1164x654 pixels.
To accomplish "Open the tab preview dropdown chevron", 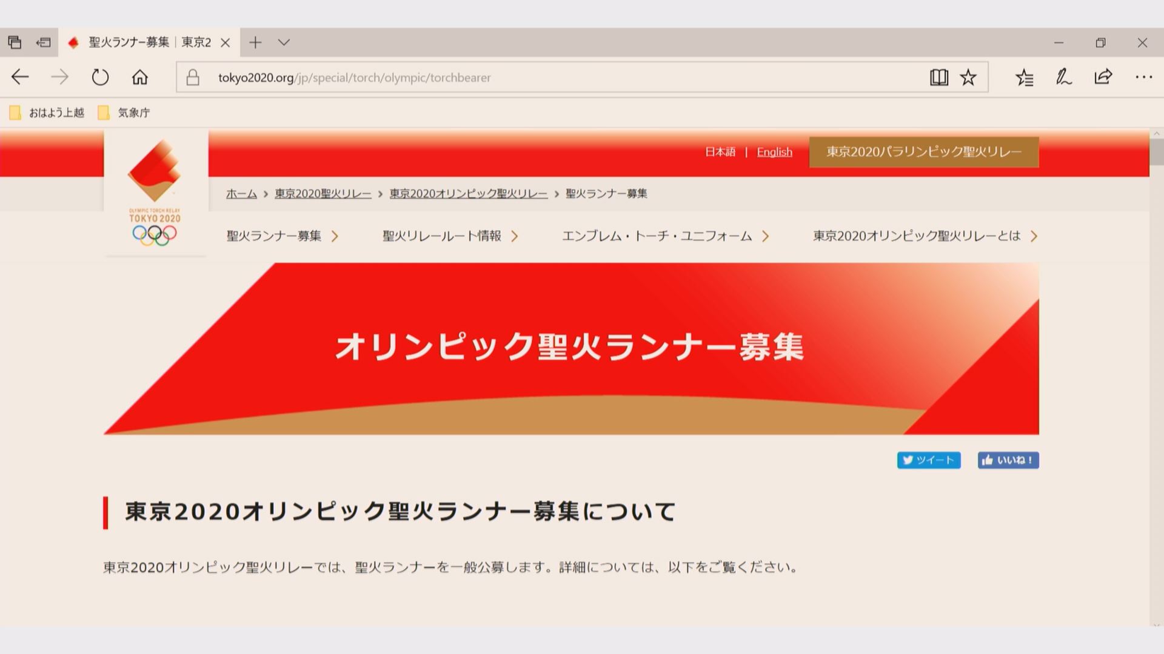I will click(x=284, y=42).
